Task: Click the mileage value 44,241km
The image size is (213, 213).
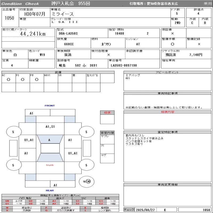Action: (x=33, y=34)
